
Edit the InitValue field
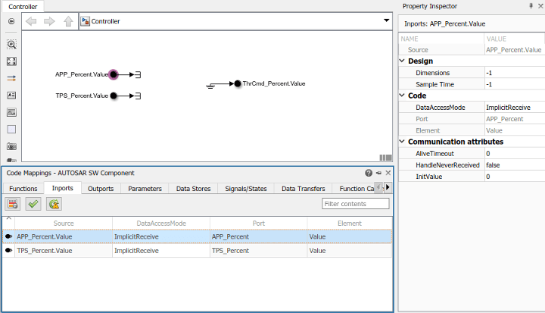pyautogui.click(x=515, y=177)
